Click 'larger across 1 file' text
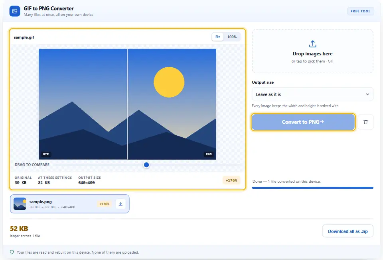Screen dimensions: 383x260 (x=25, y=236)
